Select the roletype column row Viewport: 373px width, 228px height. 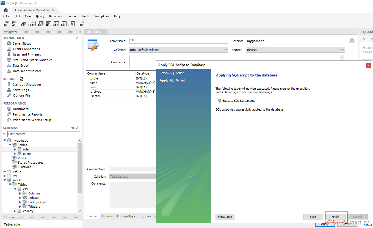click(121, 92)
